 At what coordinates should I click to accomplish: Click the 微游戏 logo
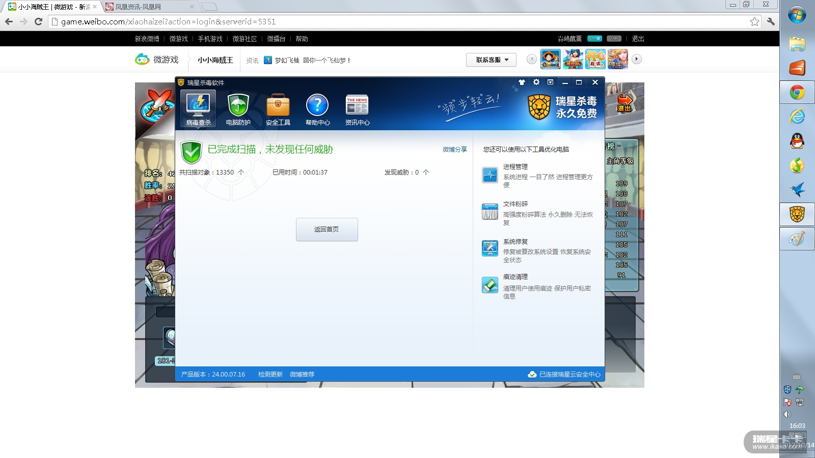coord(157,60)
